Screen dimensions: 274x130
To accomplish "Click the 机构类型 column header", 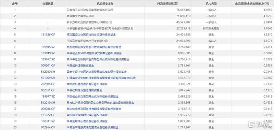I will [211, 4].
